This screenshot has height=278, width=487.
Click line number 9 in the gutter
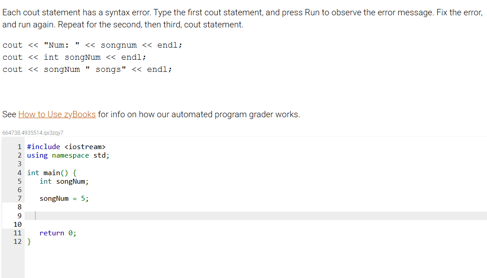(x=19, y=216)
